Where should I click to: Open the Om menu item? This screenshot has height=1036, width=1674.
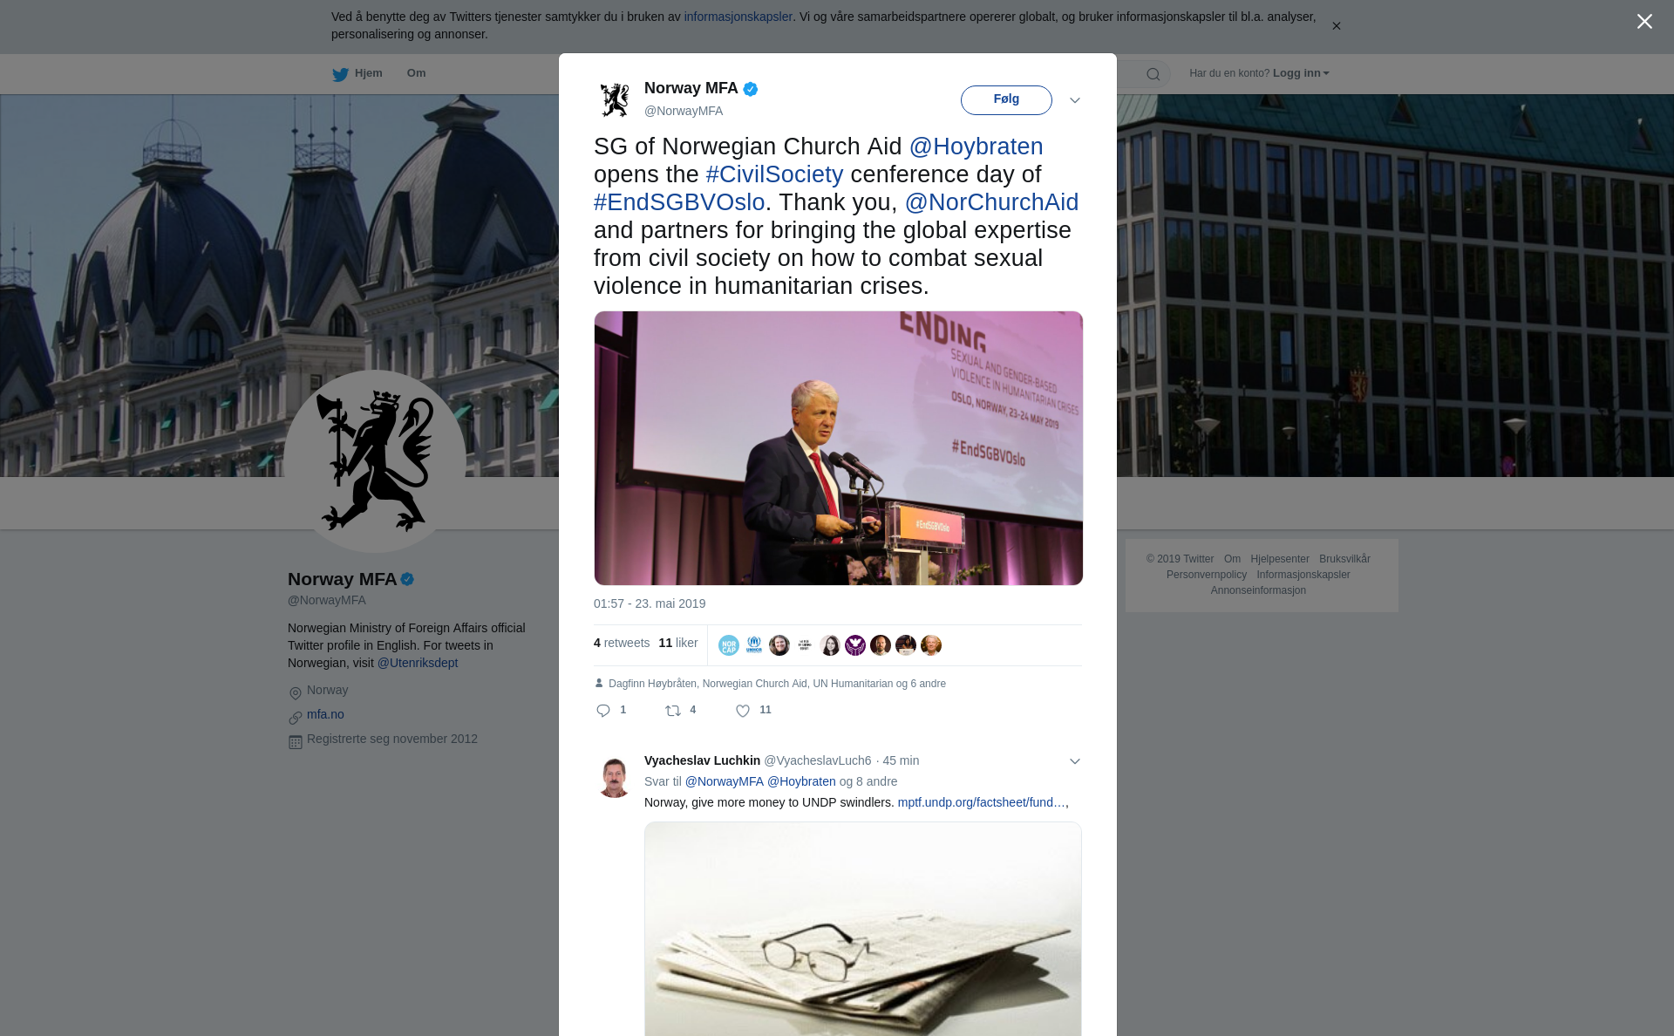416,73
